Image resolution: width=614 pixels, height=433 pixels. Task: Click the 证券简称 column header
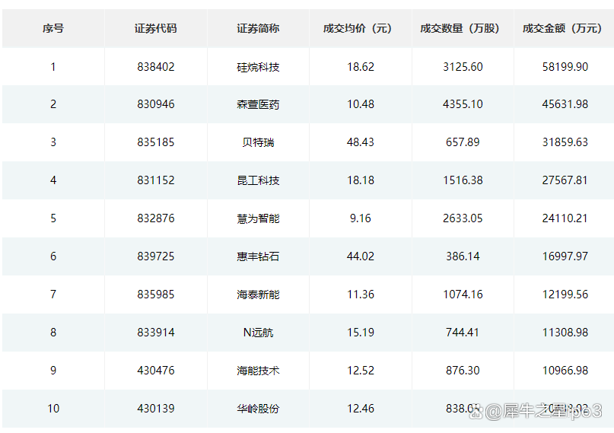point(258,29)
